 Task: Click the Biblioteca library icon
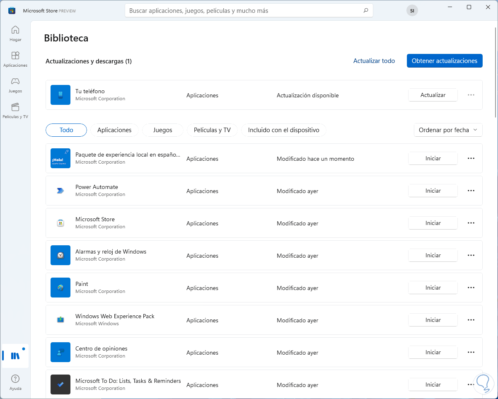click(15, 355)
